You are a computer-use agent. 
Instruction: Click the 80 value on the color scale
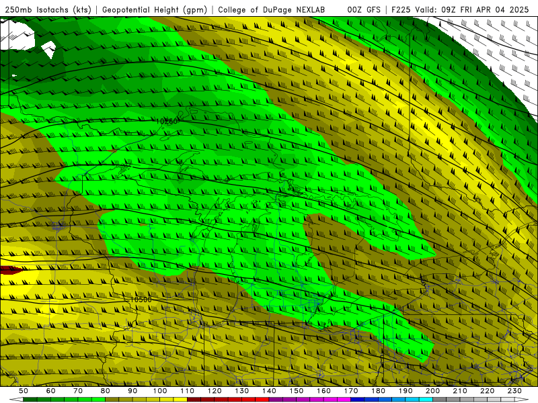pos(106,391)
